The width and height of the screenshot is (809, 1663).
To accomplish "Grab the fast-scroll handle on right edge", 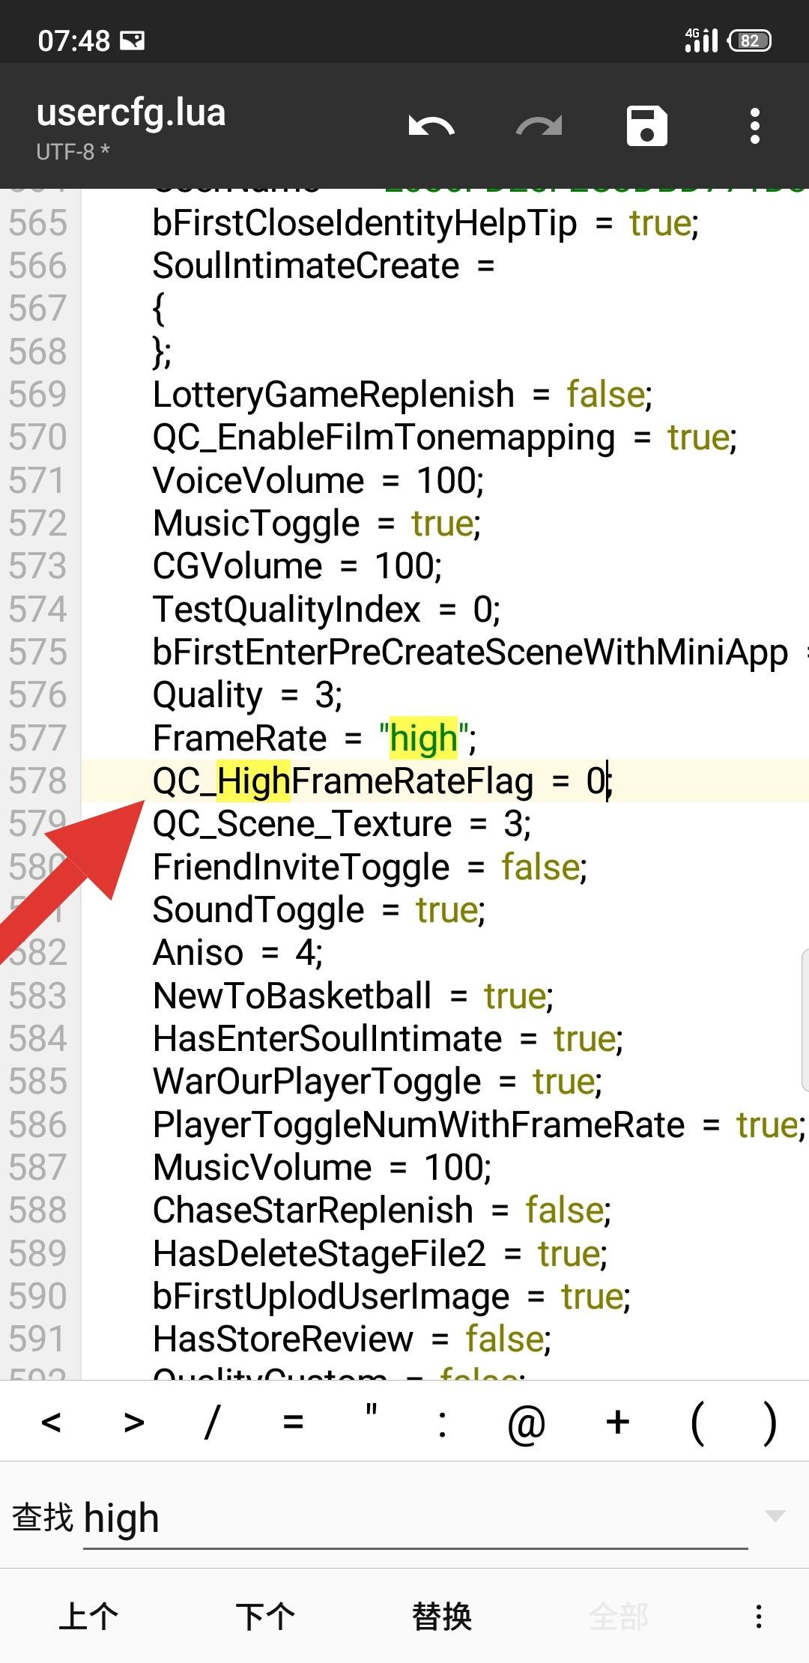I will click(805, 1019).
